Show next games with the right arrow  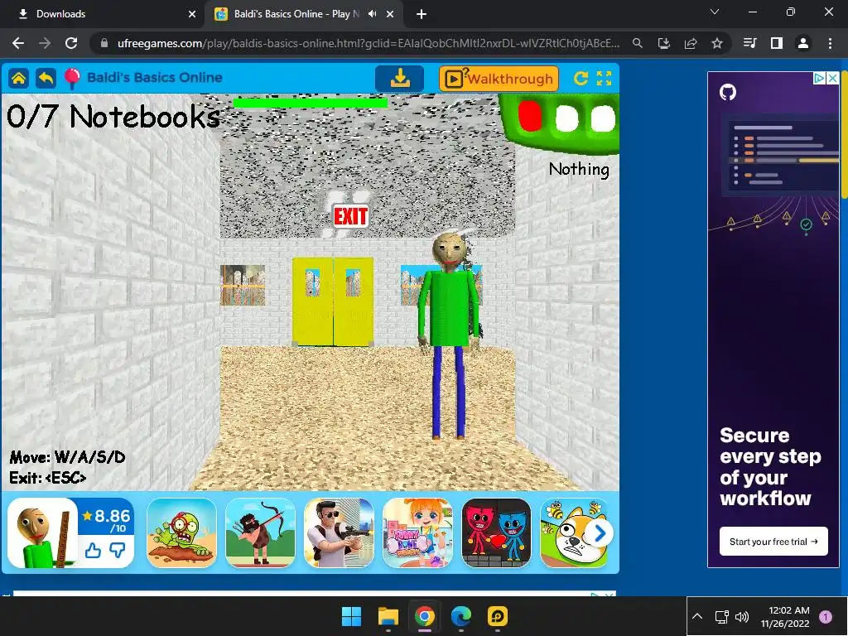600,534
